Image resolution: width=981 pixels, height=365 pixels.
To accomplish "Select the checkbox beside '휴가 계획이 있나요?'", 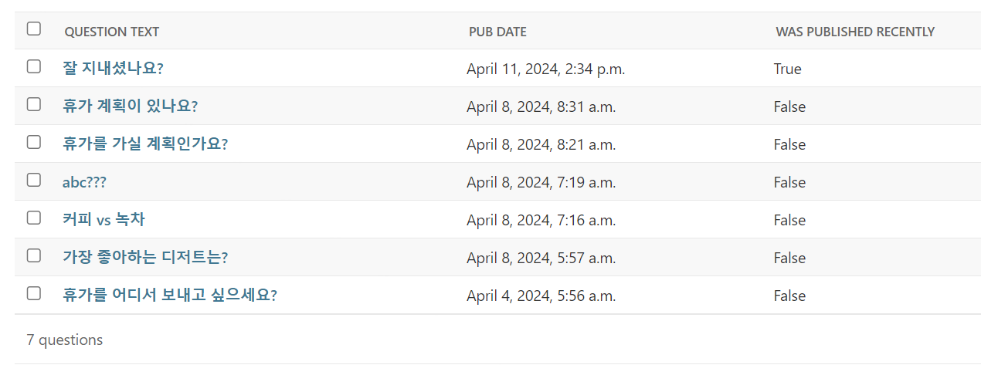I will (x=33, y=104).
